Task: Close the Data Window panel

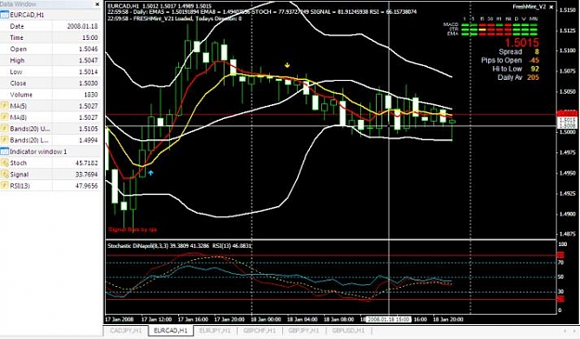Action: (97, 4)
